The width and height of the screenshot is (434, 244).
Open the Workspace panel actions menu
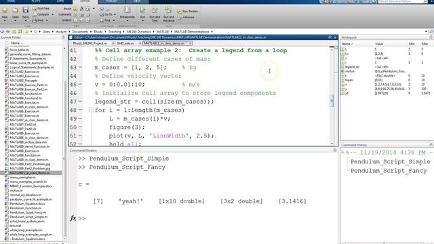(431, 37)
